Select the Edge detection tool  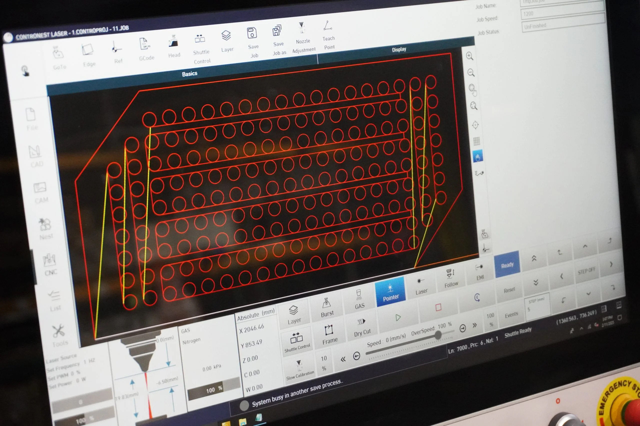tap(88, 55)
